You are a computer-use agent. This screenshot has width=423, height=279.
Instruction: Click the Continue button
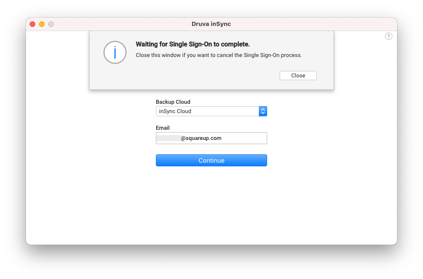(211, 160)
